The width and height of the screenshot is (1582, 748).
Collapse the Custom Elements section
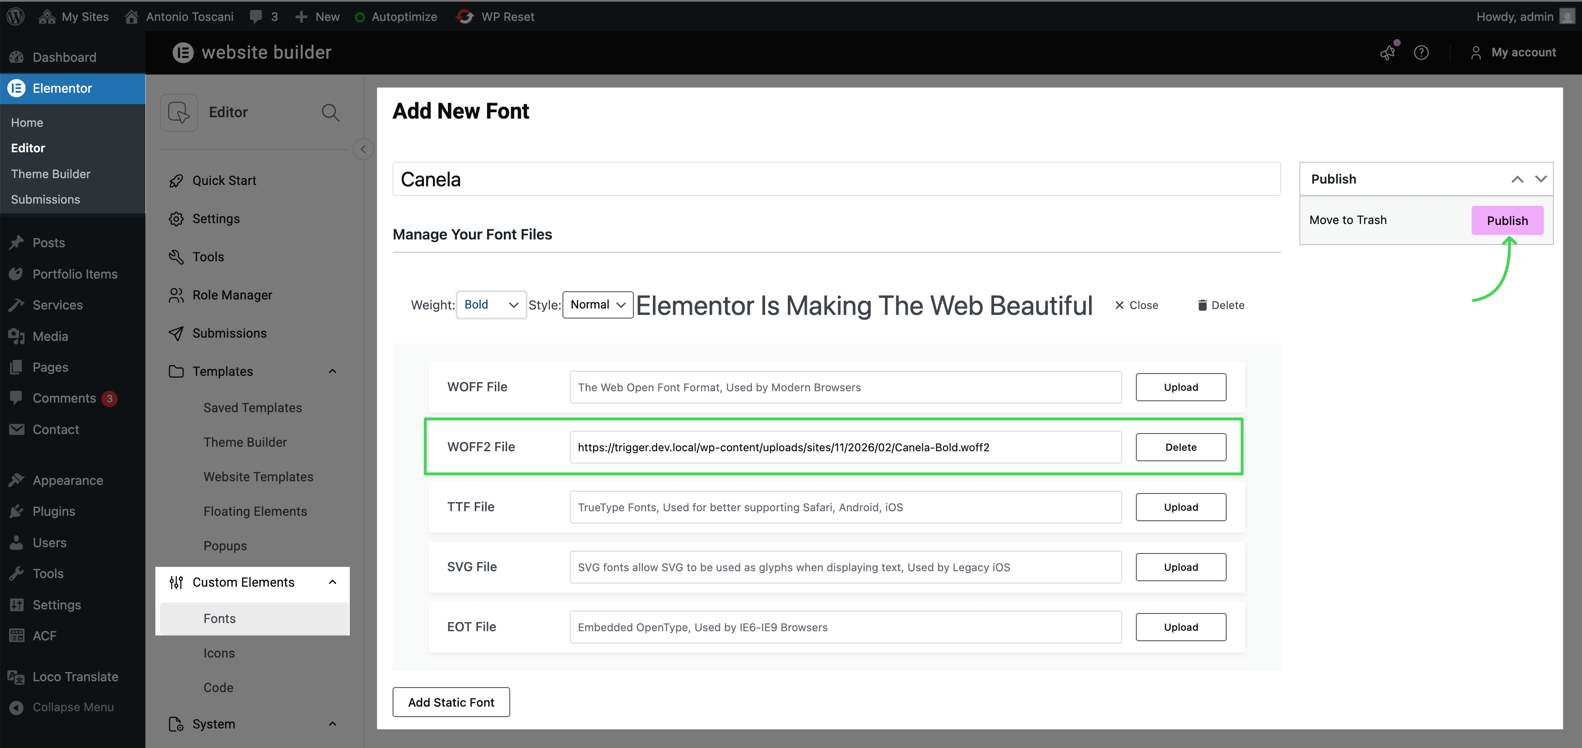332,582
